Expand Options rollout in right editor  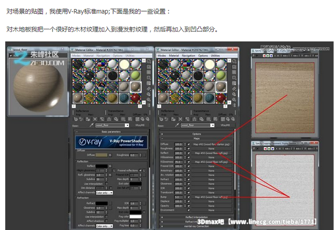point(196,134)
